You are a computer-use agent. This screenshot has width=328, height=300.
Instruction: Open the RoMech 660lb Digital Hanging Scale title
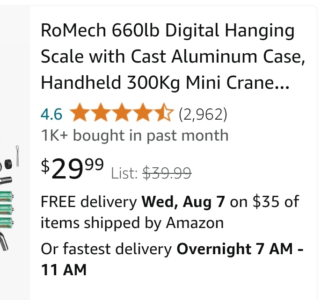168,31
